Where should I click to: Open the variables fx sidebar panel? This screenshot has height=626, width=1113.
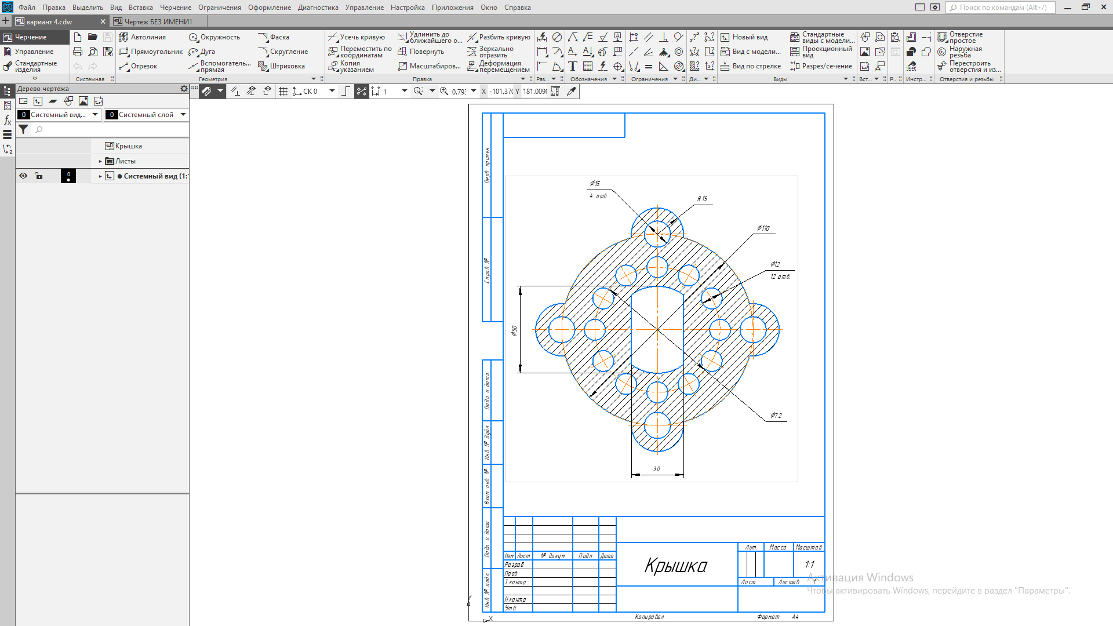pos(8,120)
